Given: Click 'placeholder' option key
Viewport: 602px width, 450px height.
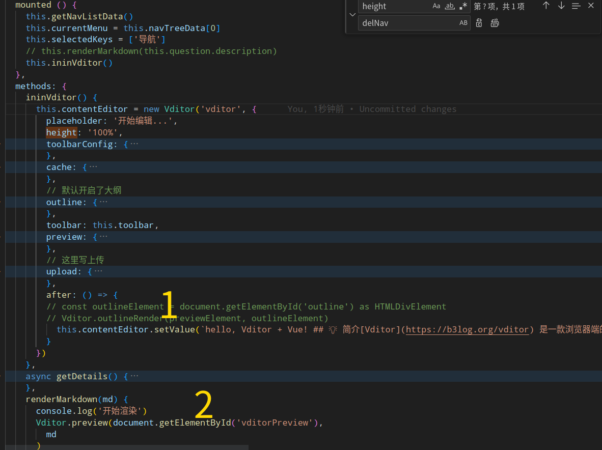Looking at the screenshot, I should coord(74,121).
